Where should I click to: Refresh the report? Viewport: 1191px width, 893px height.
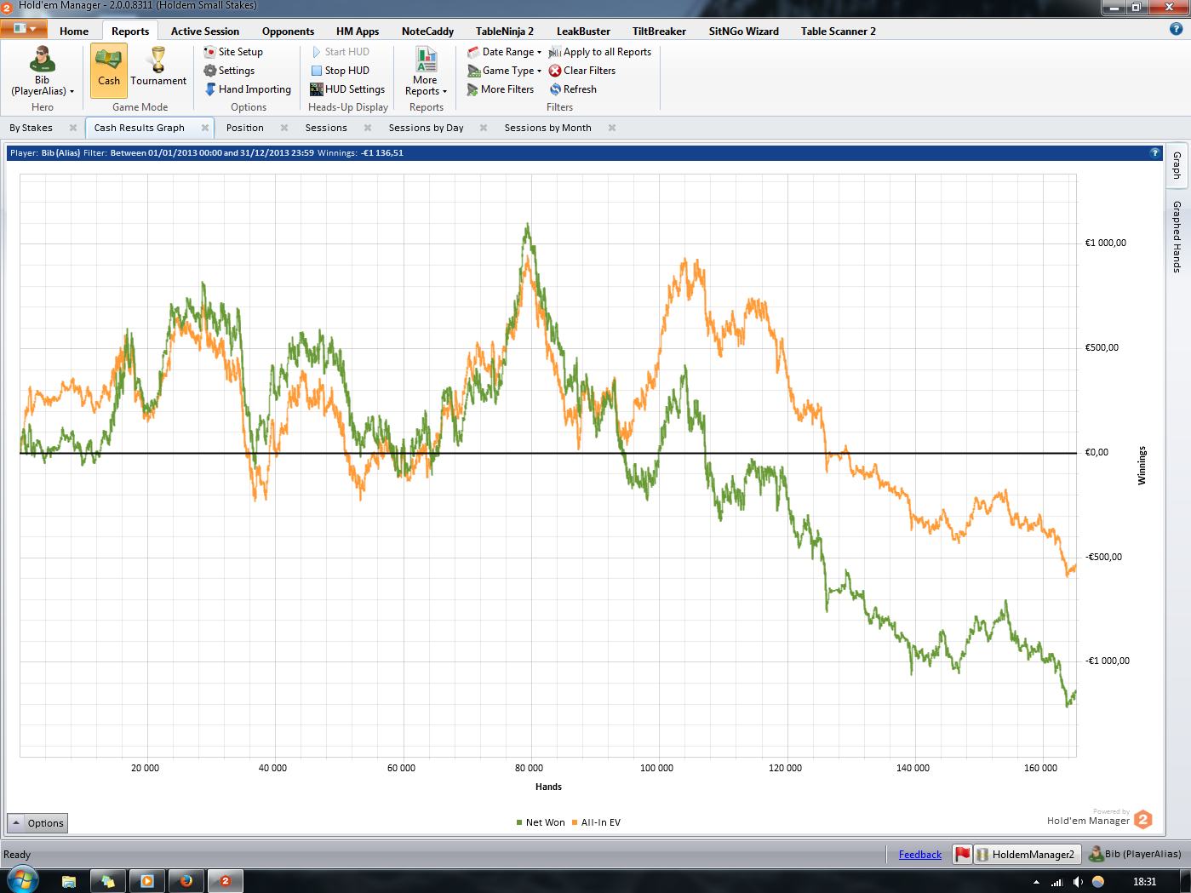click(573, 89)
